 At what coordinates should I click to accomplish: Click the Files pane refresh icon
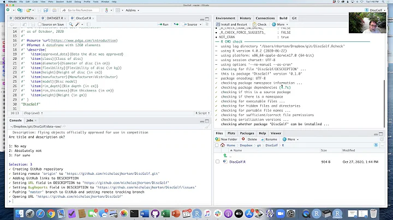tap(382, 139)
